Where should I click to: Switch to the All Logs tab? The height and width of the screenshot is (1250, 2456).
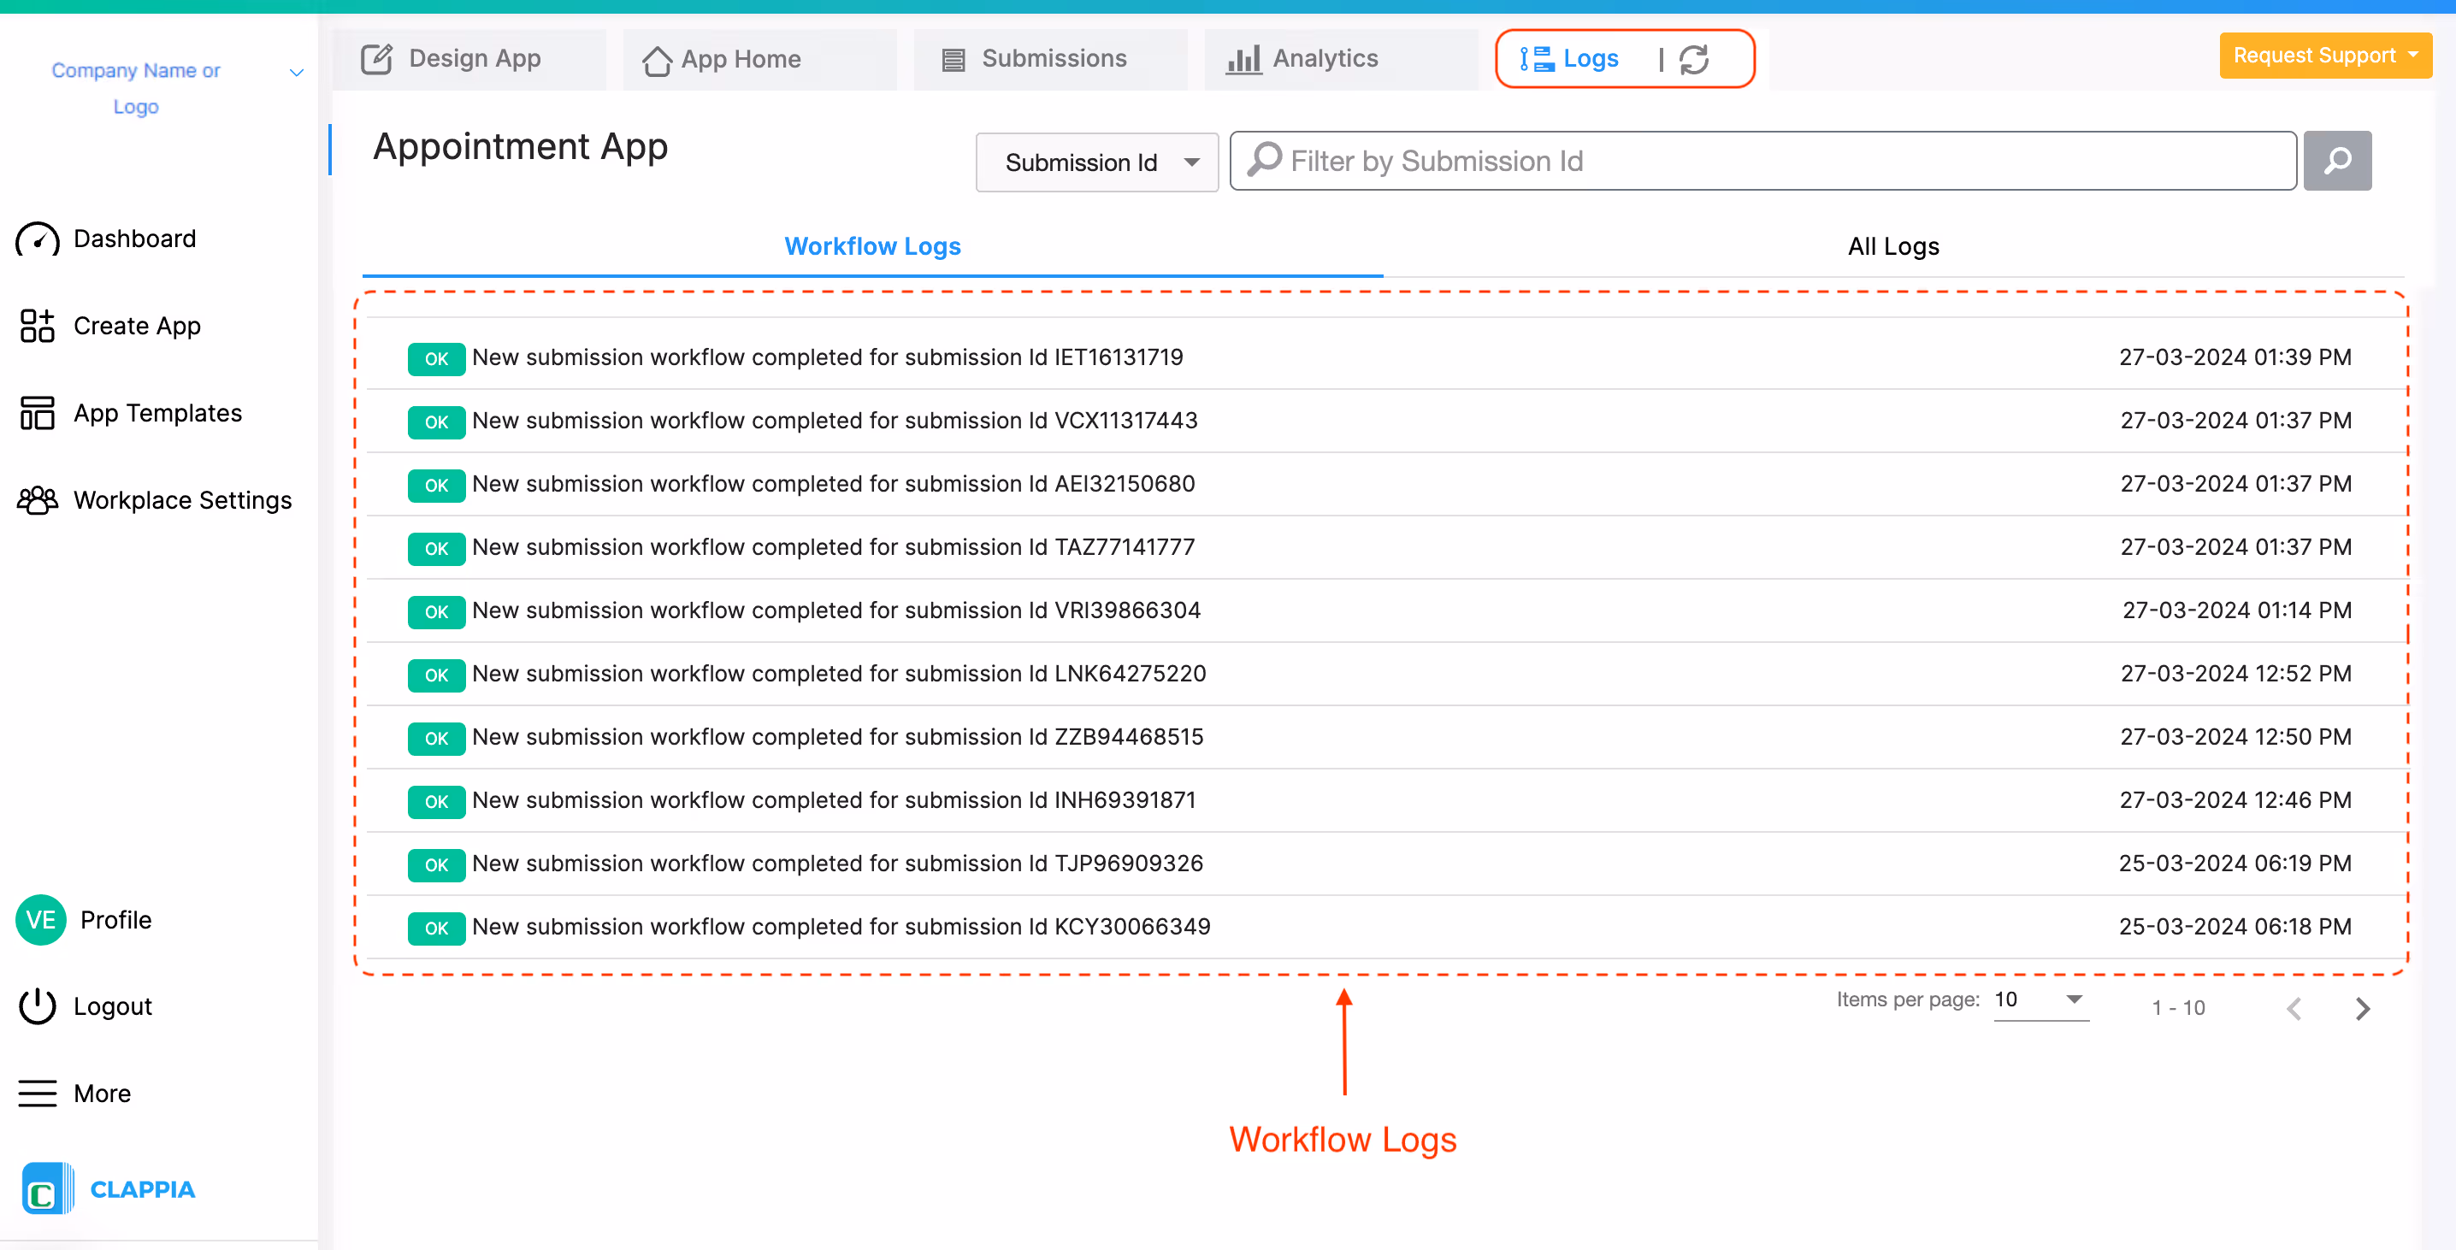pyautogui.click(x=1892, y=246)
